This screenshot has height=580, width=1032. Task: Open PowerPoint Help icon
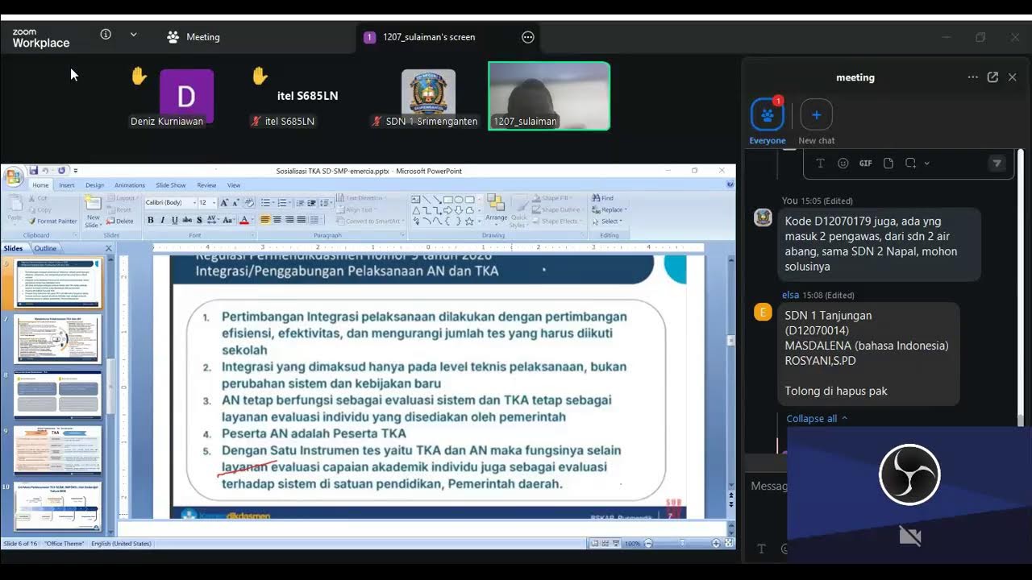click(x=730, y=184)
